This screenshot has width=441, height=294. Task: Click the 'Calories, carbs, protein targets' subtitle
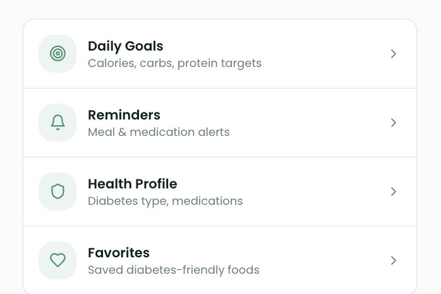tap(174, 63)
